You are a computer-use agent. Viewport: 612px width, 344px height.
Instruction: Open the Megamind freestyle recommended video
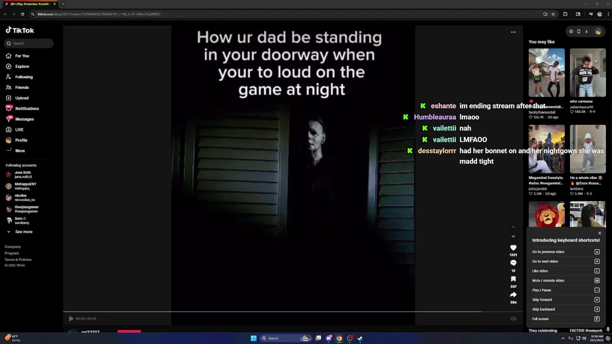pos(546,149)
